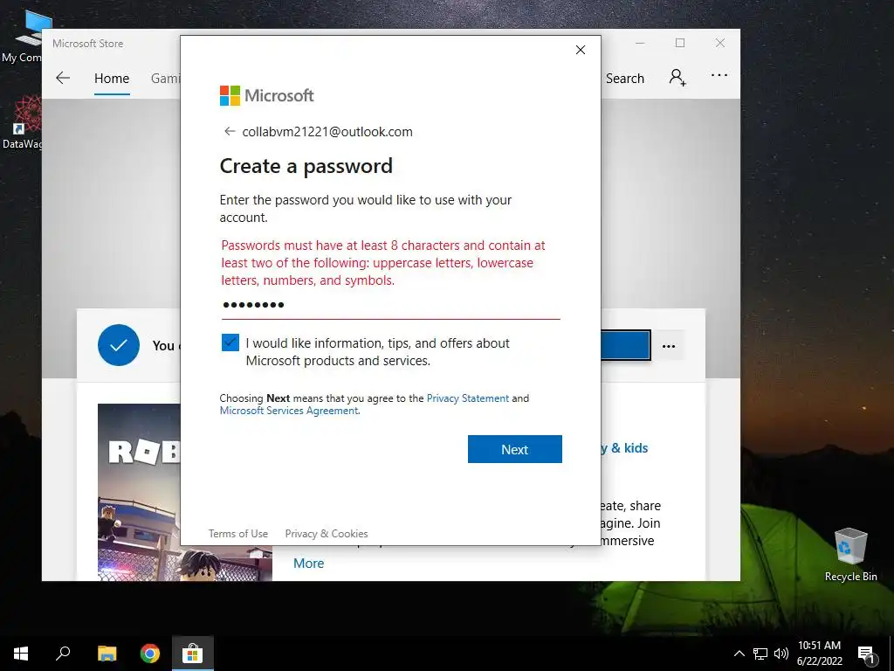Open the Roblox thumbnail in the Store
Image resolution: width=894 pixels, height=671 pixels.
(139, 493)
